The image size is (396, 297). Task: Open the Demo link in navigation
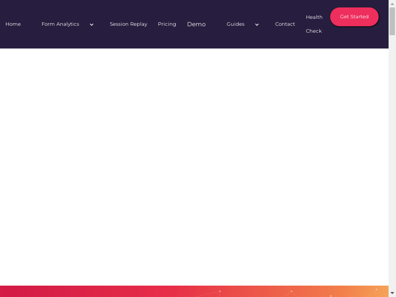click(196, 24)
